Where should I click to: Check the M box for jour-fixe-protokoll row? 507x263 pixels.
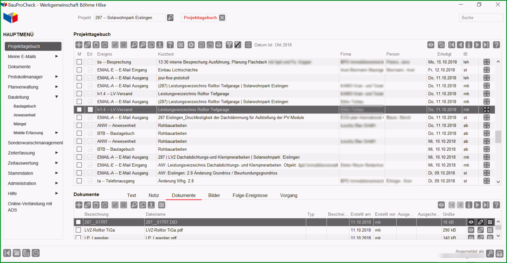(x=79, y=78)
